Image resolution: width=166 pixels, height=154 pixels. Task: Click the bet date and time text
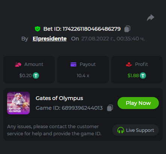click(x=113, y=39)
